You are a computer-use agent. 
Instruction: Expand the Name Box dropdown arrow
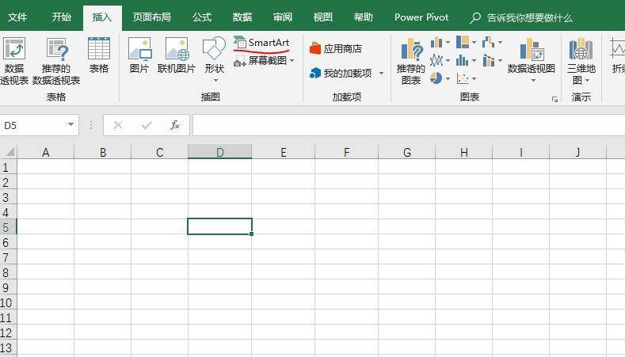(71, 125)
